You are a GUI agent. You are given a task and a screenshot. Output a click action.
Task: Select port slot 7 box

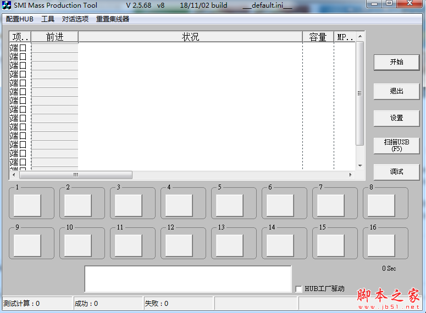[x=330, y=205]
